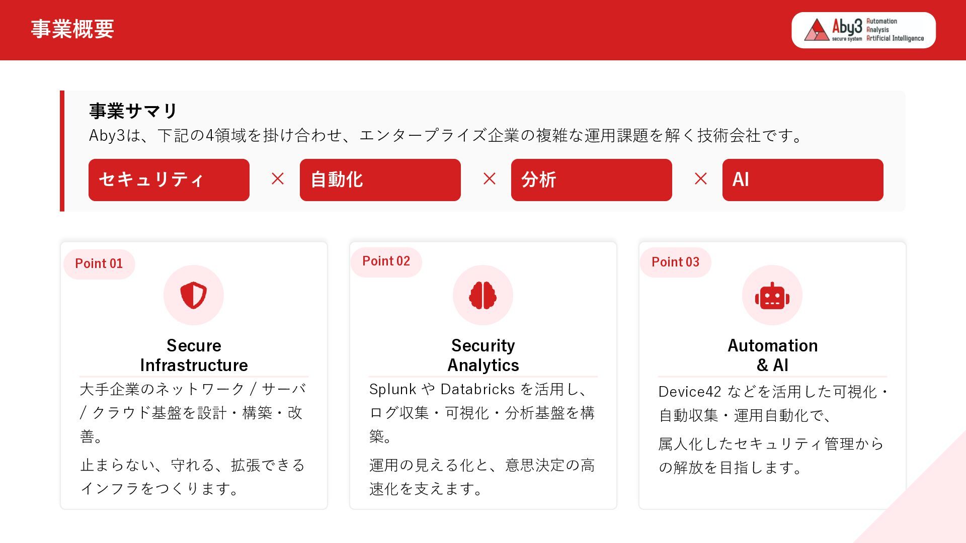966x543 pixels.
Task: Click the × symbol between 分析 and AI
Action: click(701, 178)
